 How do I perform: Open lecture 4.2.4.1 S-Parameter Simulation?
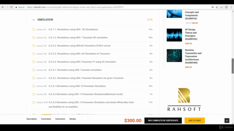click(x=77, y=86)
